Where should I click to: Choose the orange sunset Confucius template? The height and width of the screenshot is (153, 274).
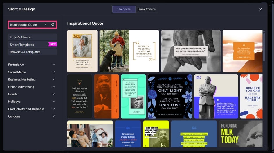click(243, 51)
